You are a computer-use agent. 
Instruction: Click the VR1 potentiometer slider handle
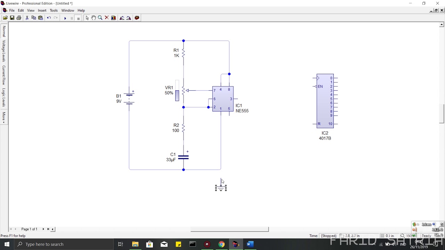(x=177, y=95)
